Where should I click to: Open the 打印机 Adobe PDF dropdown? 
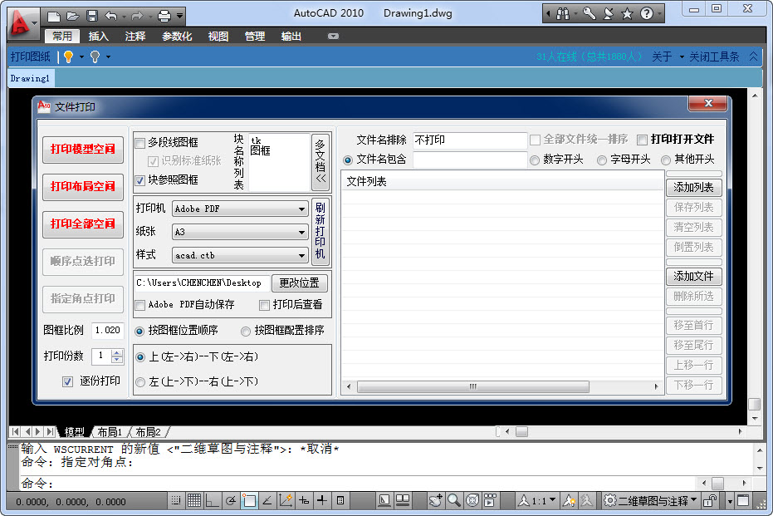[x=240, y=209]
